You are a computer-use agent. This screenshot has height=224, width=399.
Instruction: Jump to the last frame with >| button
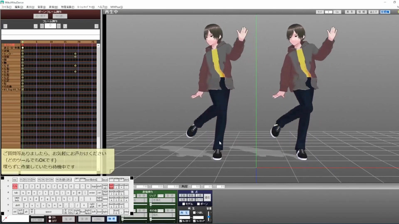(x=96, y=26)
